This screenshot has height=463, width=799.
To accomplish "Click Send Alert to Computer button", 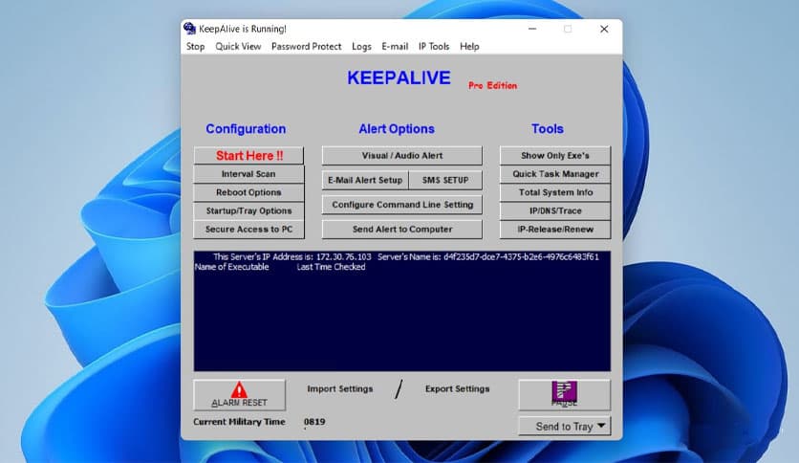I will [402, 229].
